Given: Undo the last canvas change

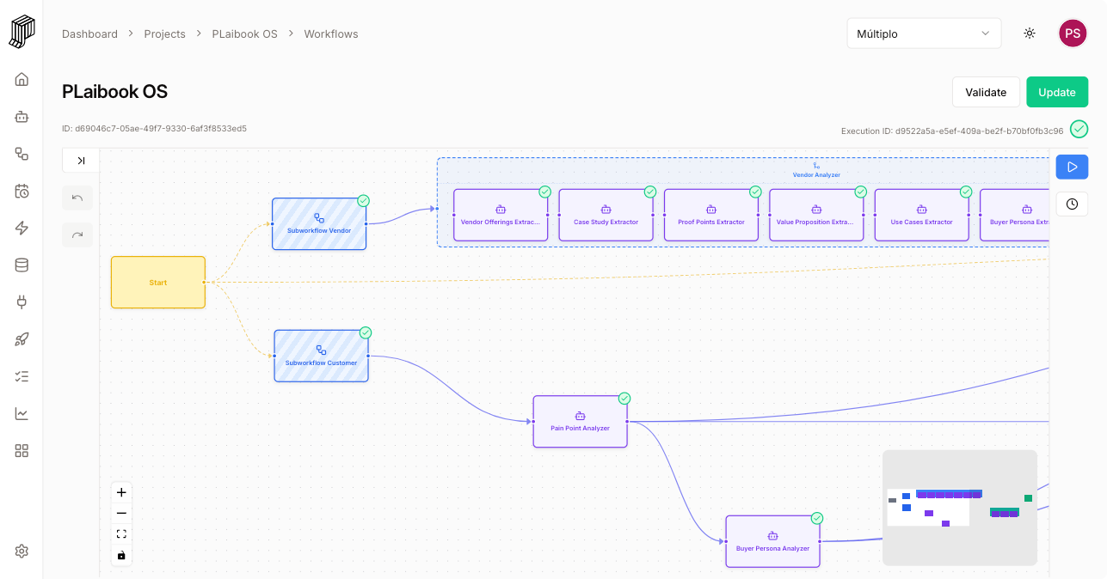Looking at the screenshot, I should click(77, 198).
